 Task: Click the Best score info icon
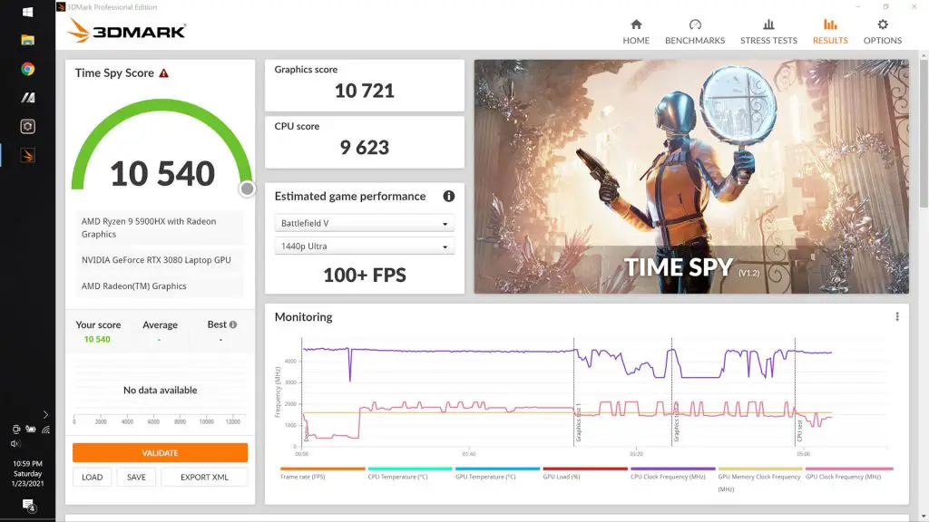pyautogui.click(x=233, y=324)
